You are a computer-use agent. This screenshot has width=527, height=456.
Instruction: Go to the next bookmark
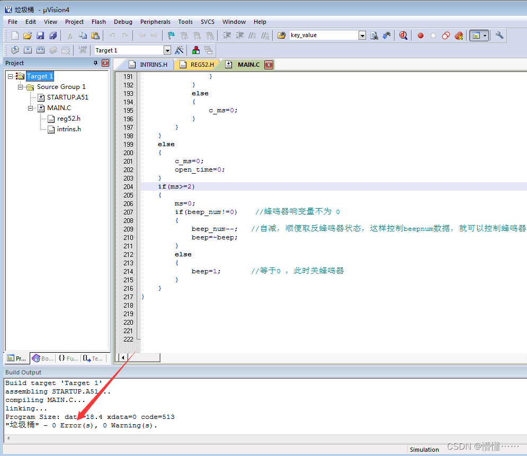pyautogui.click(x=197, y=35)
